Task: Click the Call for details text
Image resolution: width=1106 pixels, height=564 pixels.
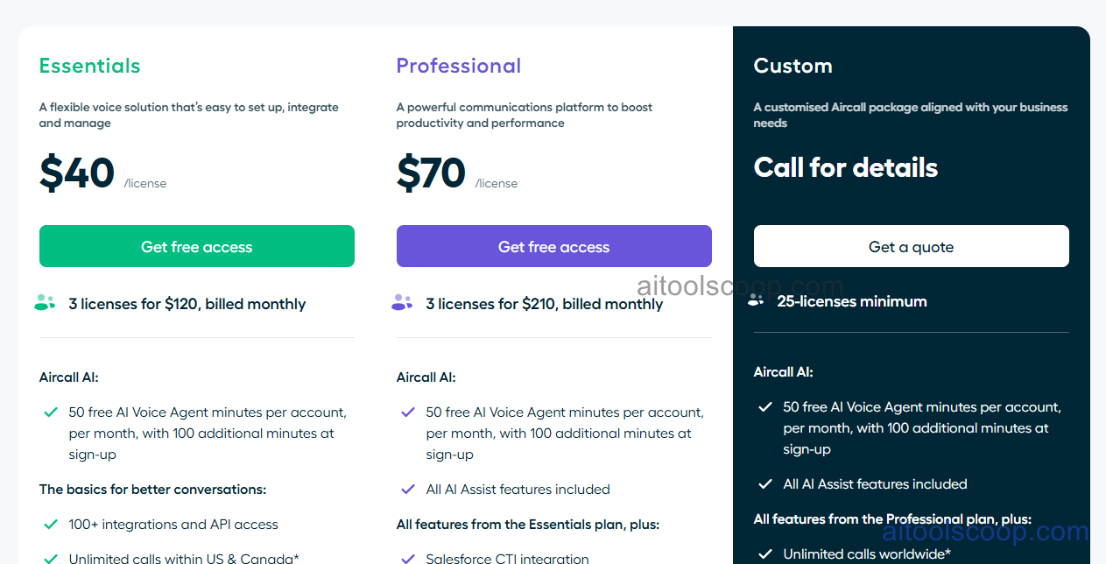Action: click(x=845, y=167)
